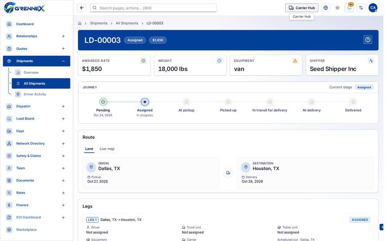Open Driver Activity submenu item
This screenshot has height=241, width=386.
41,94
